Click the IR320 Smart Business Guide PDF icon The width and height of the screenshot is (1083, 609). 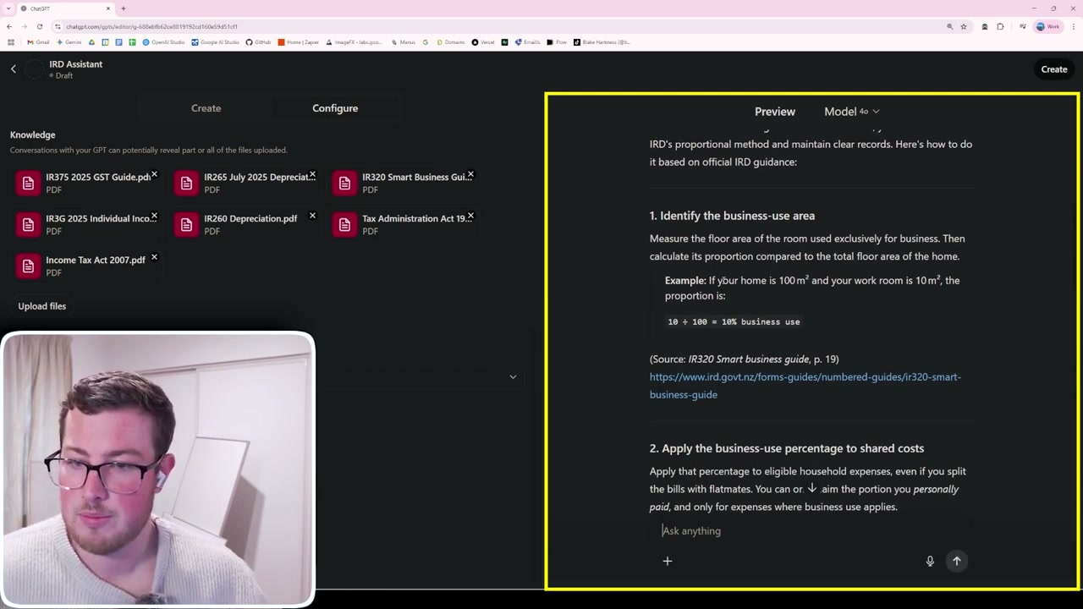[x=344, y=184]
